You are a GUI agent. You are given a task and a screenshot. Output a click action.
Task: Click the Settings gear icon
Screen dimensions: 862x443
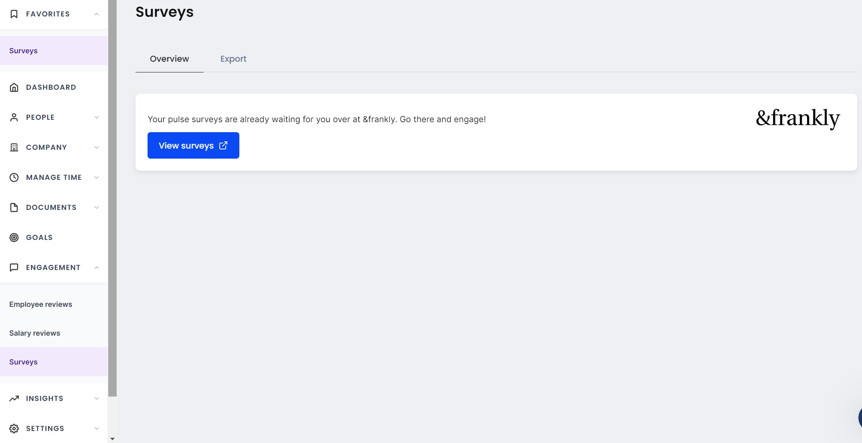[x=14, y=429]
